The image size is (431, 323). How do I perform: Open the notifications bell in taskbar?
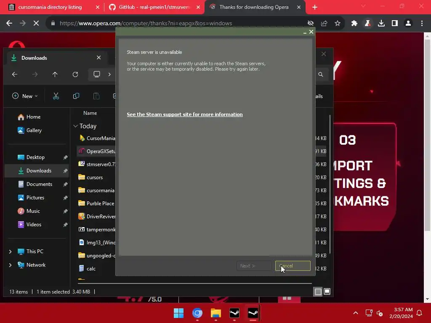[420, 313]
